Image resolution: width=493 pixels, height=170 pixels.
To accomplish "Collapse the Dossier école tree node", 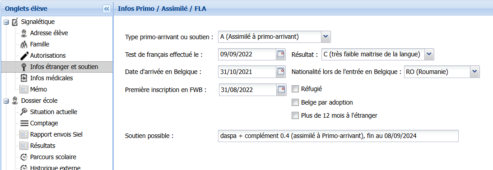I will click(x=6, y=101).
